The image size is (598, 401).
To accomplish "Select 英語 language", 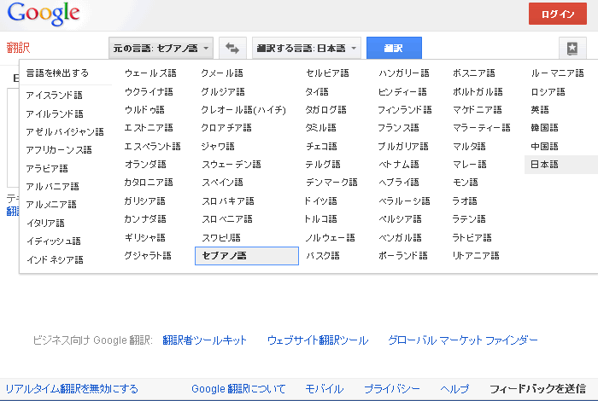I will 540,110.
